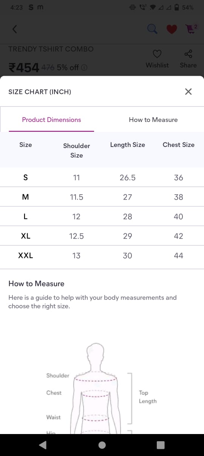This screenshot has width=204, height=456.
Task: Close the size chart sheet
Action: point(188,91)
